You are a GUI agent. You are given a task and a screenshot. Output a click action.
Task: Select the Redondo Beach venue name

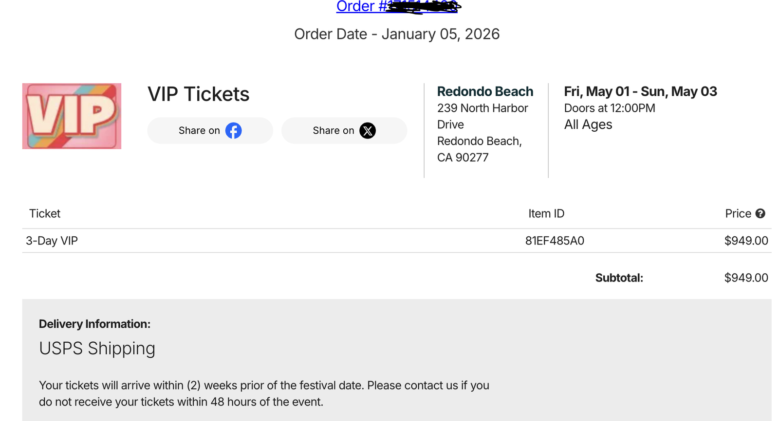(484, 91)
